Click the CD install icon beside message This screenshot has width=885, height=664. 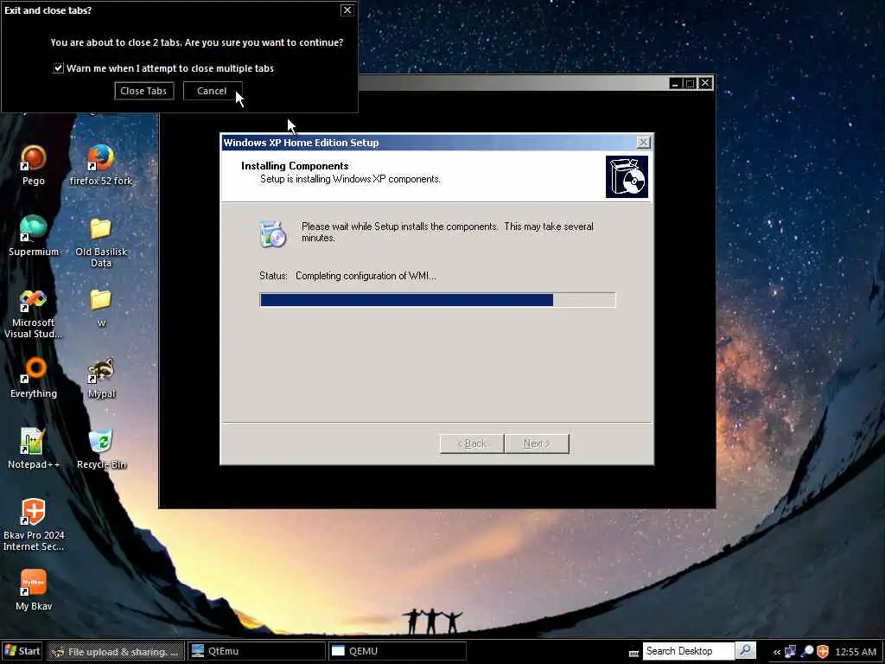pos(273,234)
